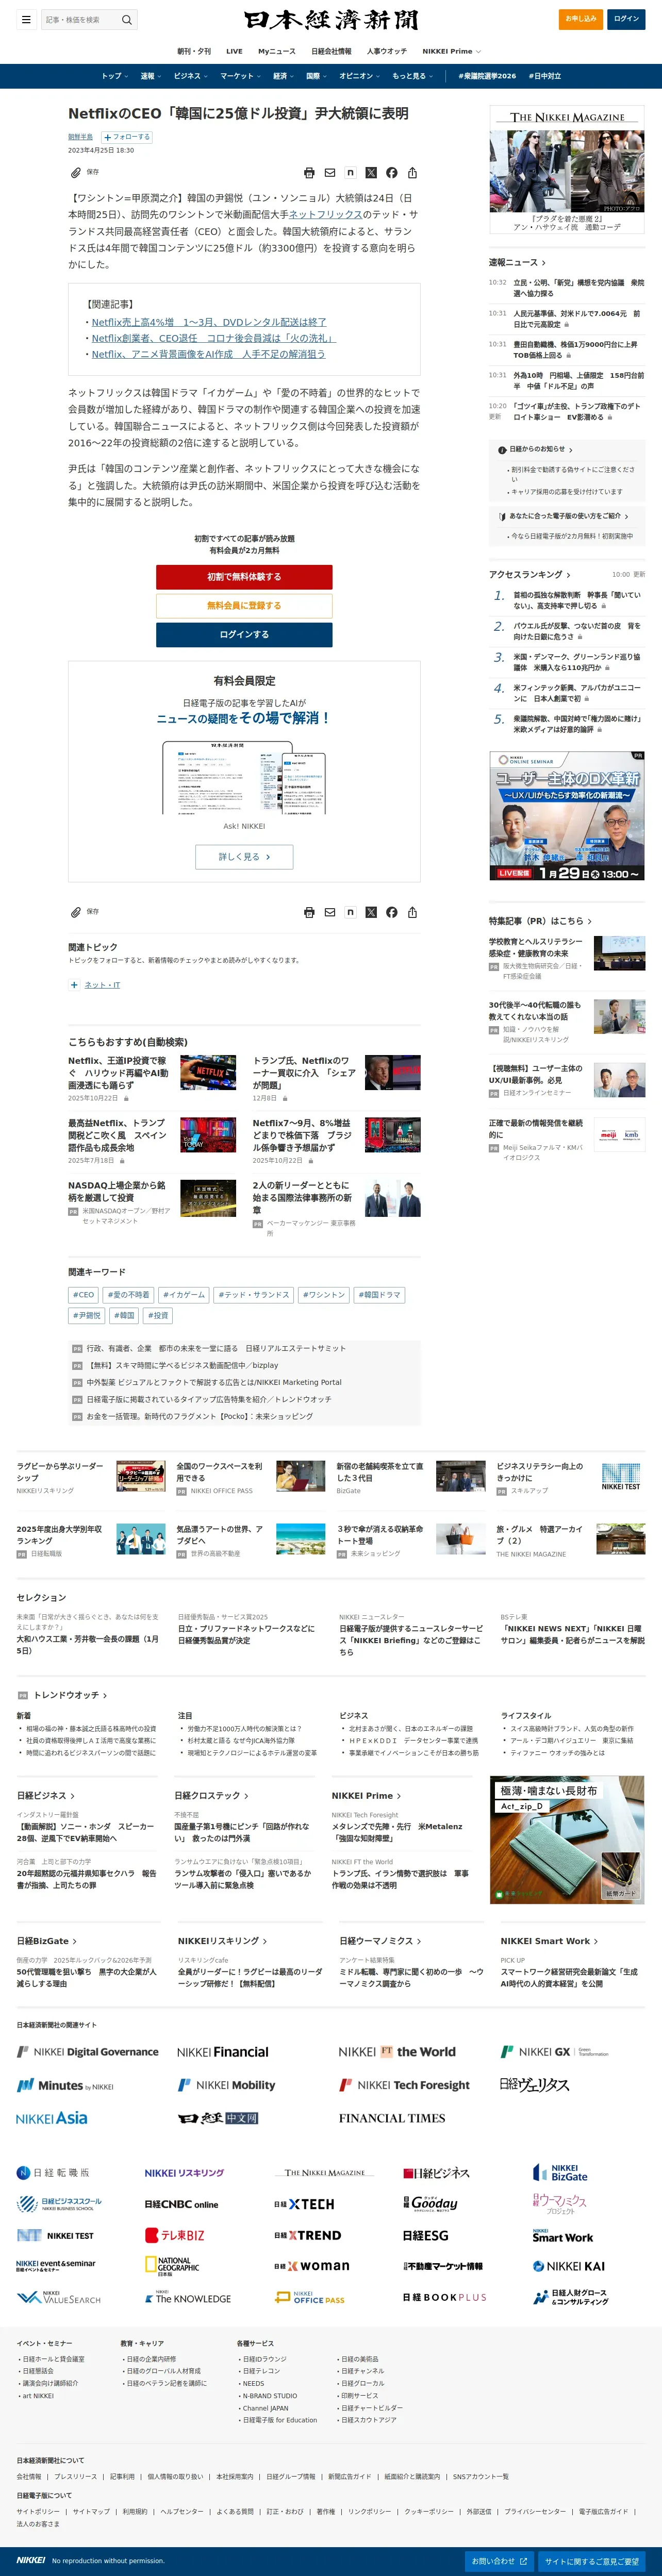Open the NIKKEI GX logo link

(554, 2052)
